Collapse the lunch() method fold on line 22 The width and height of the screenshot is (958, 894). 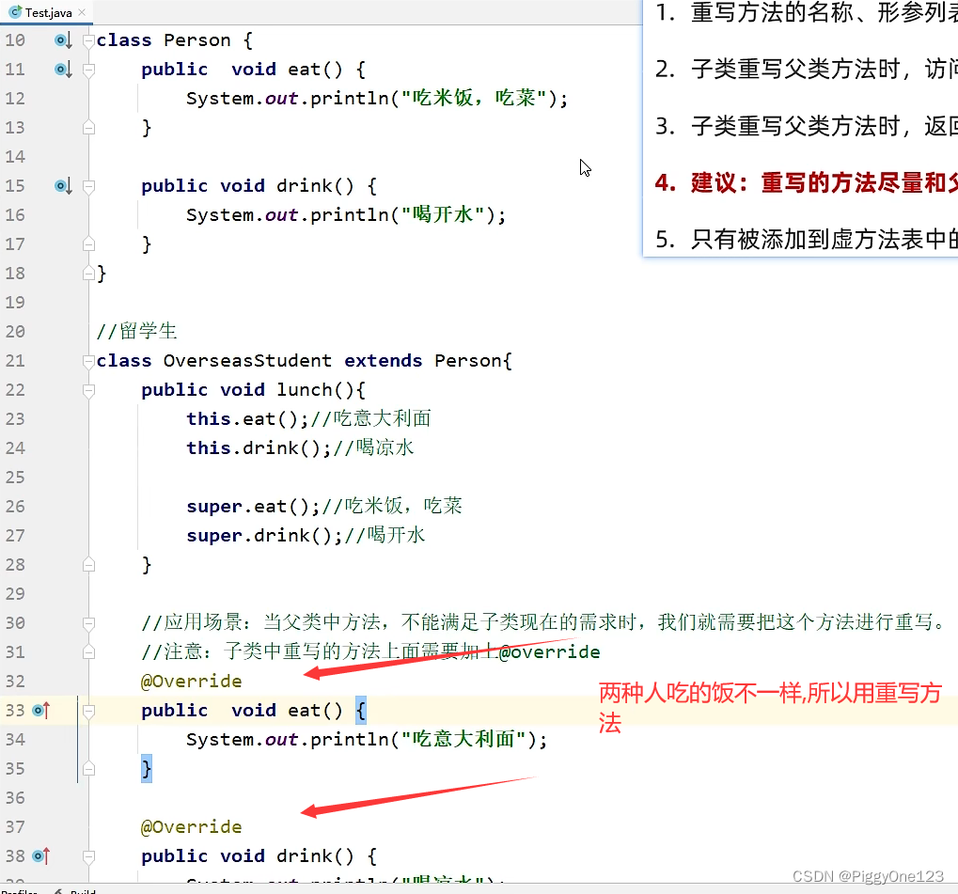[88, 390]
